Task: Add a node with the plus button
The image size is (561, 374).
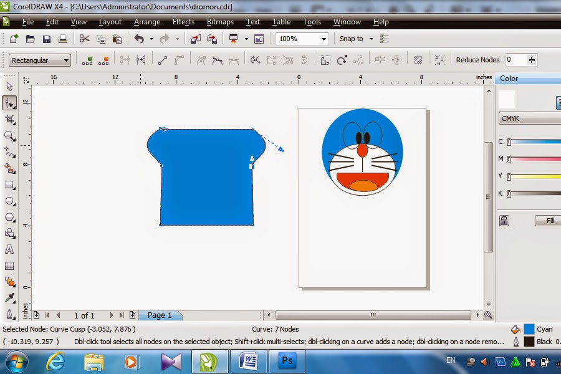Action: click(90, 60)
